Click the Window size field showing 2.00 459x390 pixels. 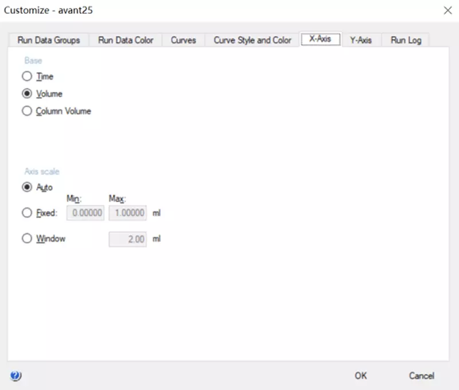point(127,240)
